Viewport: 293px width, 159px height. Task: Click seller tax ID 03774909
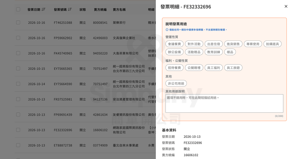(100, 146)
